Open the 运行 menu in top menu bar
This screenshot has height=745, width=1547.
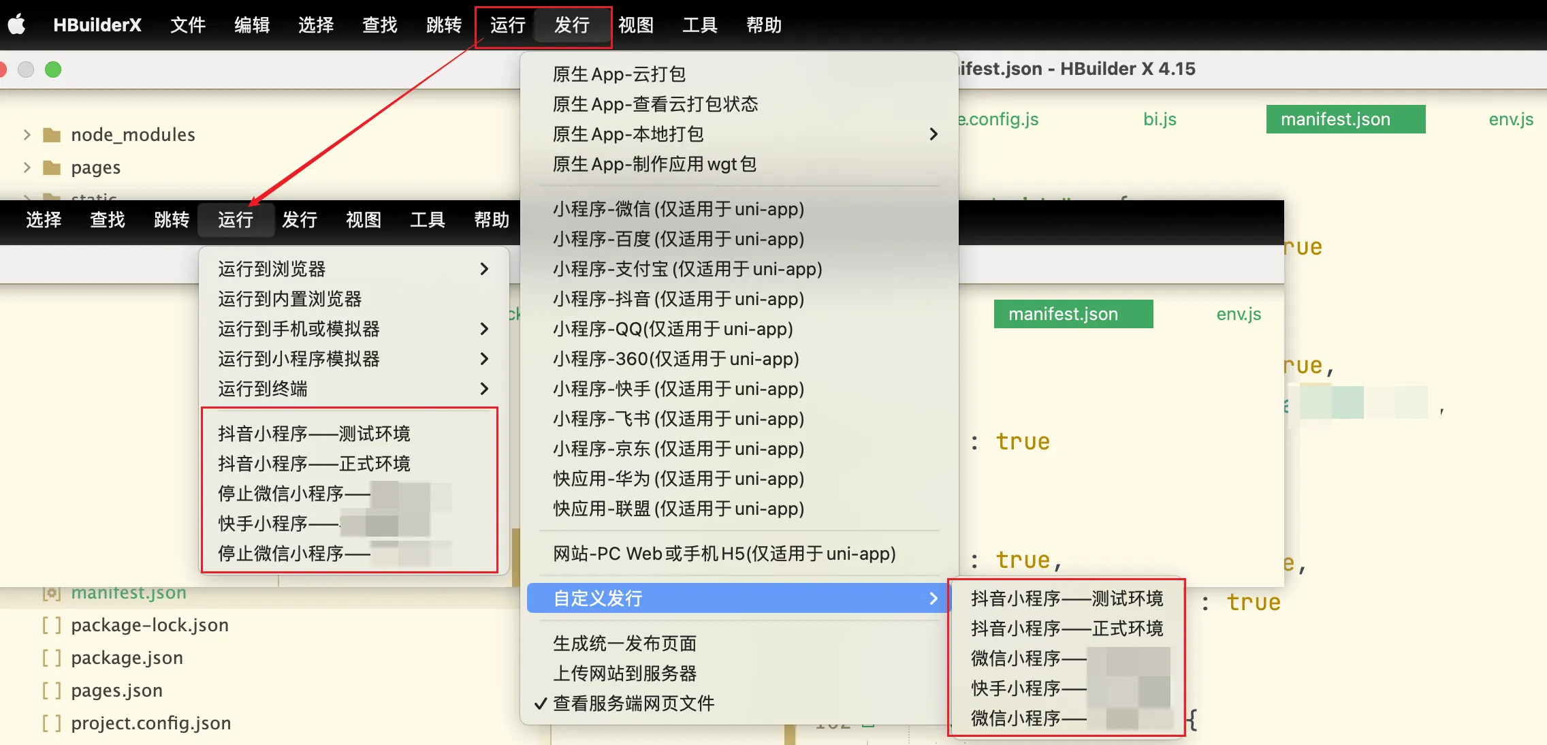(x=508, y=25)
